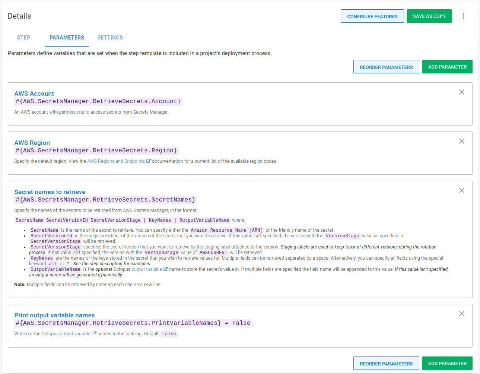Open the Secret names to retrieve title

[x=50, y=192]
